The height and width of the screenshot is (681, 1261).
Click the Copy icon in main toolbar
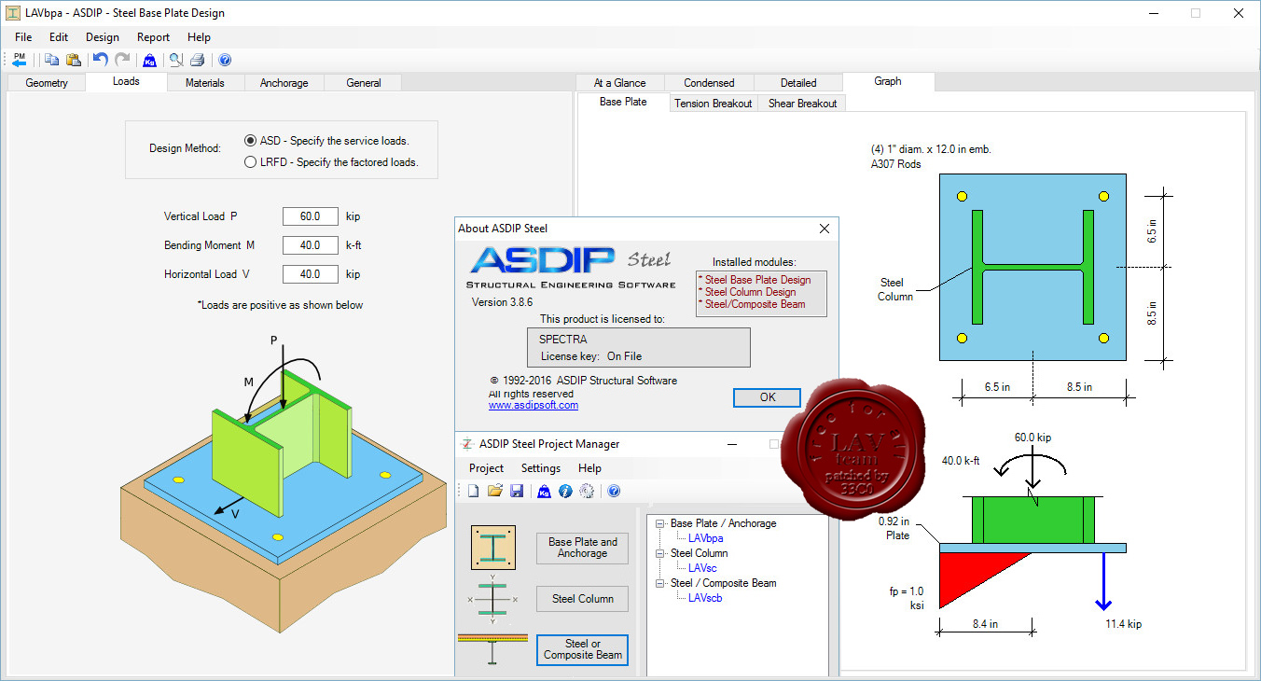[x=51, y=60]
